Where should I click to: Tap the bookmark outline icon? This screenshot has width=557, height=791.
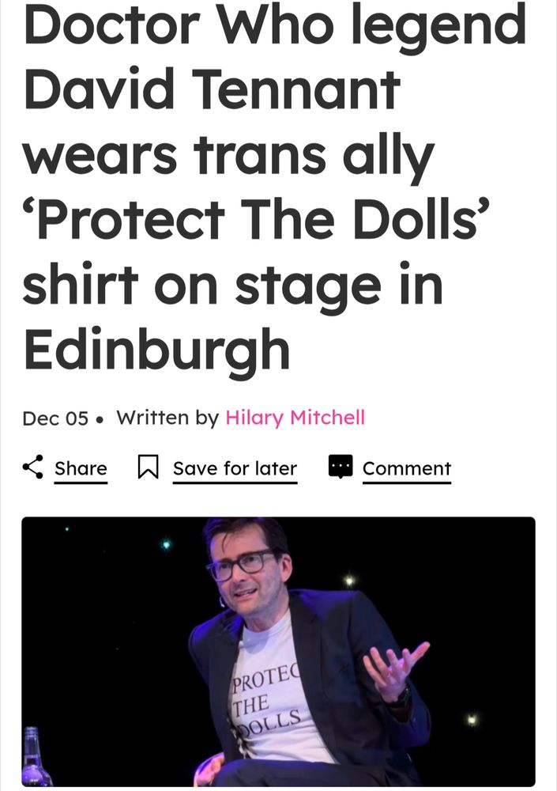(149, 467)
